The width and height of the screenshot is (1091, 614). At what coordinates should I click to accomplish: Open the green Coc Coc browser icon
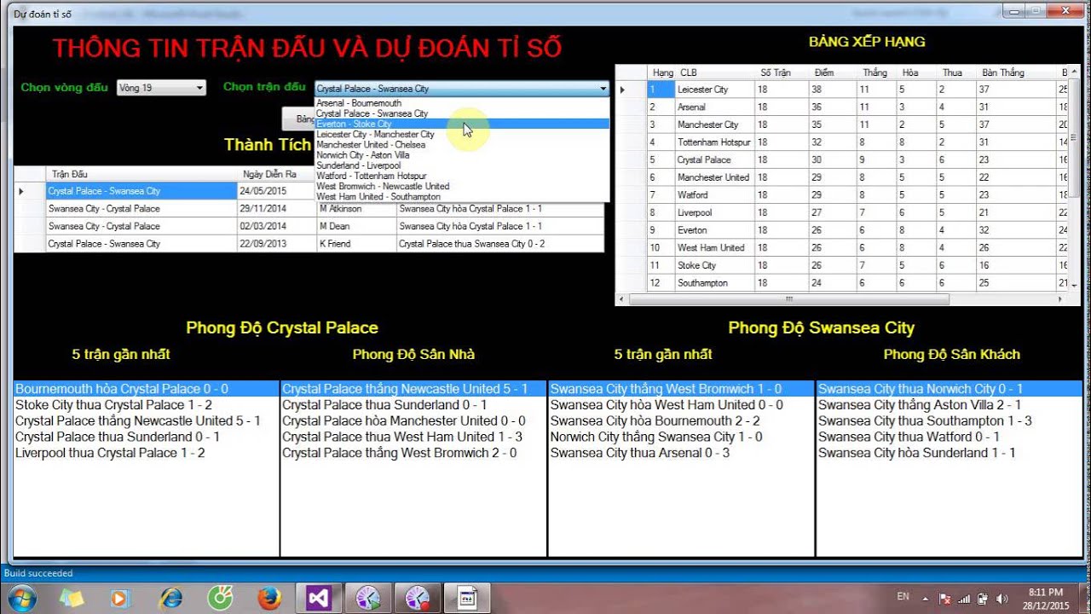point(220,599)
